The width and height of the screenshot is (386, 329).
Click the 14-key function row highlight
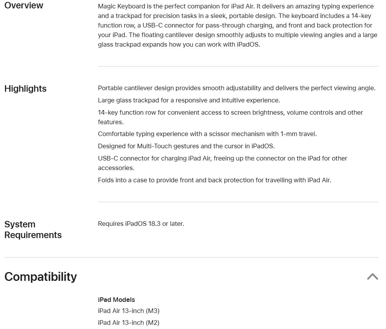click(230, 117)
